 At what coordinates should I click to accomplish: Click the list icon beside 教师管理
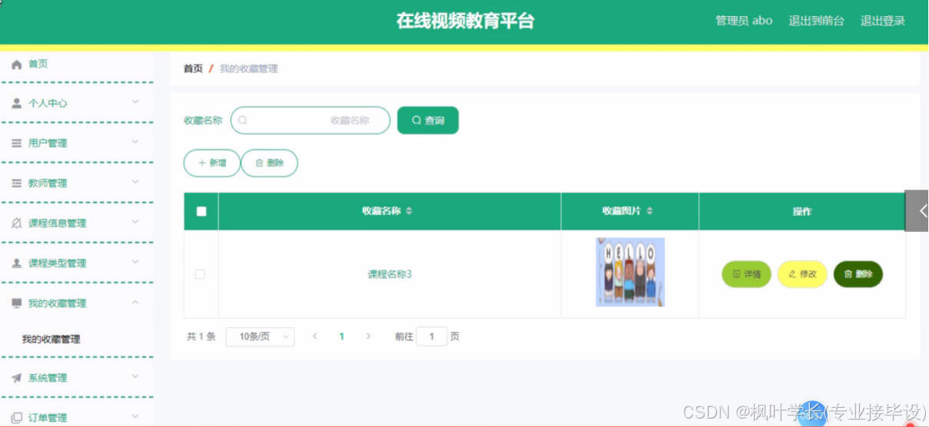(x=16, y=183)
